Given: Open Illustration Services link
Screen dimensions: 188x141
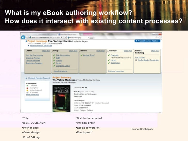Looking at the screenshot, I should [x=34, y=63].
